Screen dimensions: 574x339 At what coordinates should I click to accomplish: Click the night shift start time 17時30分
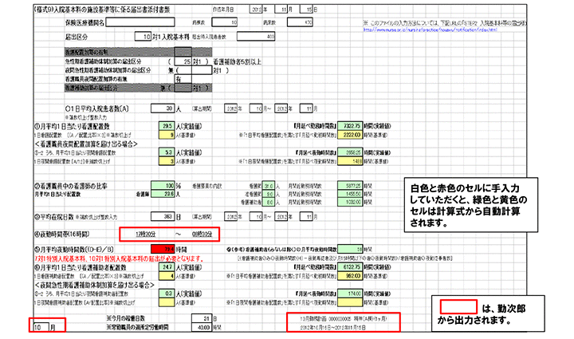[146, 235]
